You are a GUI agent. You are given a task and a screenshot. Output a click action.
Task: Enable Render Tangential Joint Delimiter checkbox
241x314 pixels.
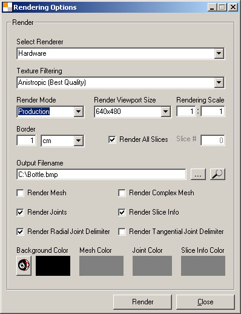tap(122, 232)
